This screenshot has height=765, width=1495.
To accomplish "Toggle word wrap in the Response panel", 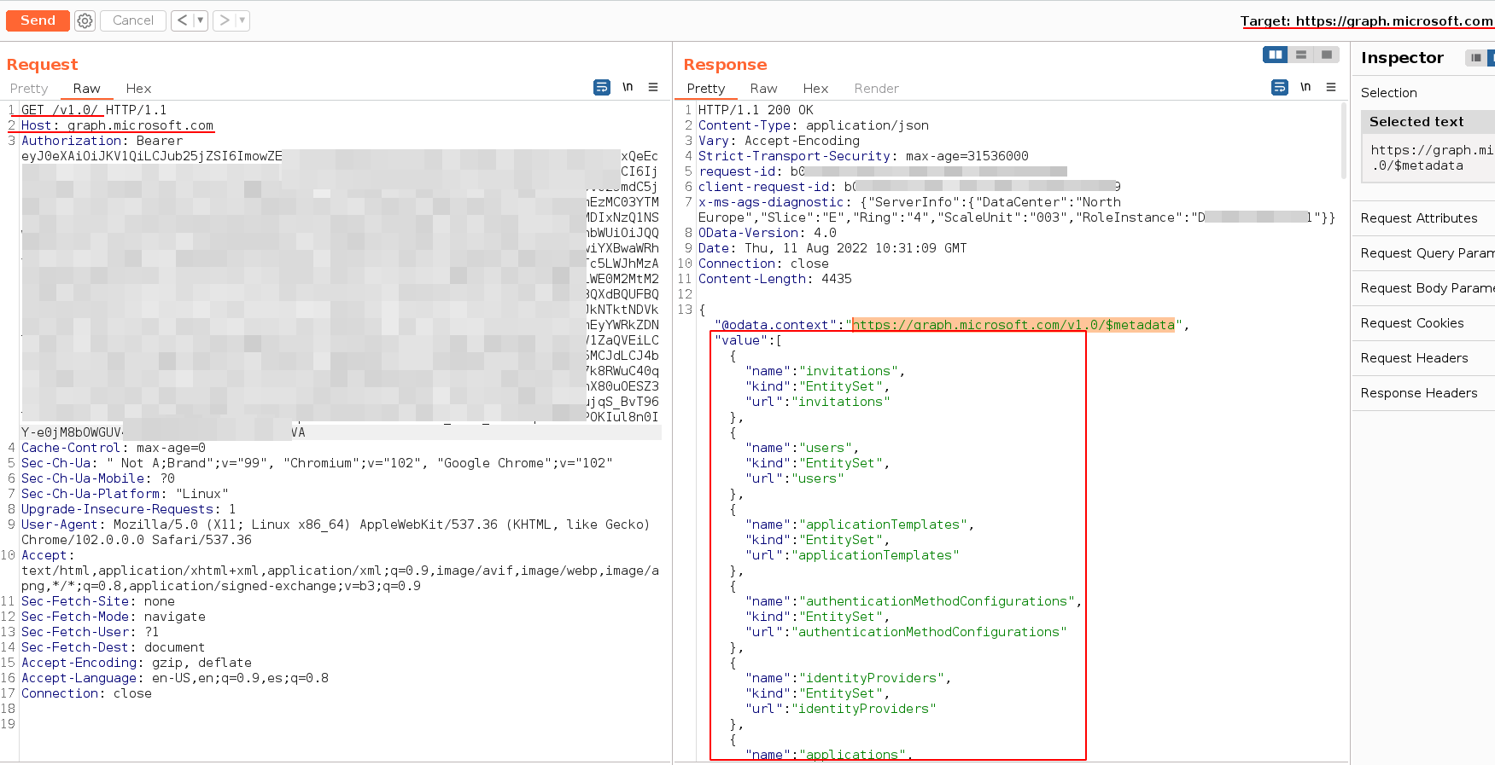I will click(1280, 87).
